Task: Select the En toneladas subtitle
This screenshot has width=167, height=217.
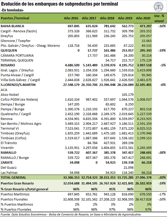Action: 13,10
